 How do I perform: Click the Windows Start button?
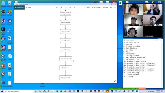click(x=2, y=91)
